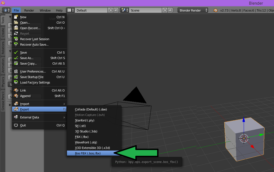274x172 pixels.
Task: Open the Help menu
Action: coord(59,10)
